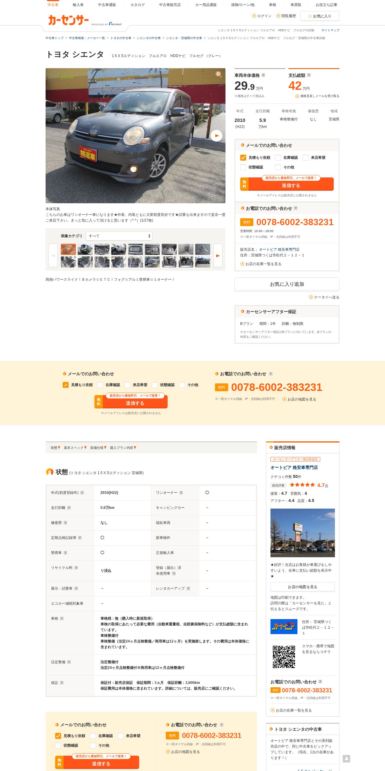Click the QR code for the mobile map
This screenshot has width=385, height=771.
coord(284,657)
